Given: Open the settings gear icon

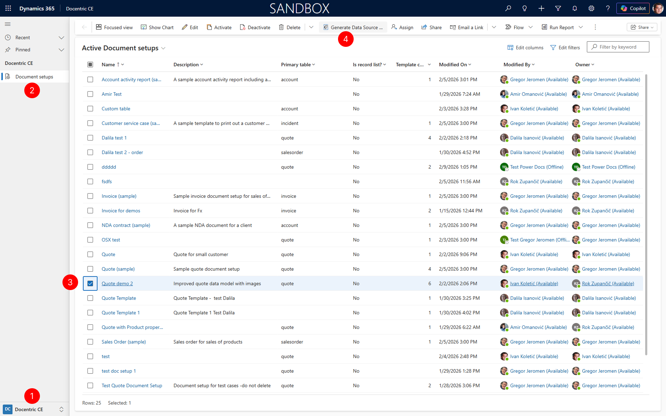Looking at the screenshot, I should [x=591, y=8].
